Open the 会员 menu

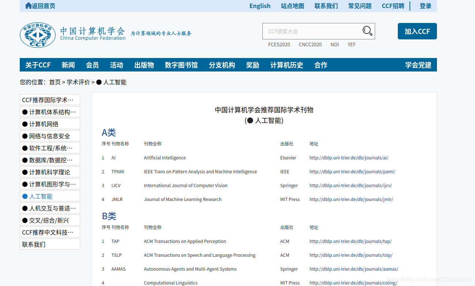[x=92, y=65]
